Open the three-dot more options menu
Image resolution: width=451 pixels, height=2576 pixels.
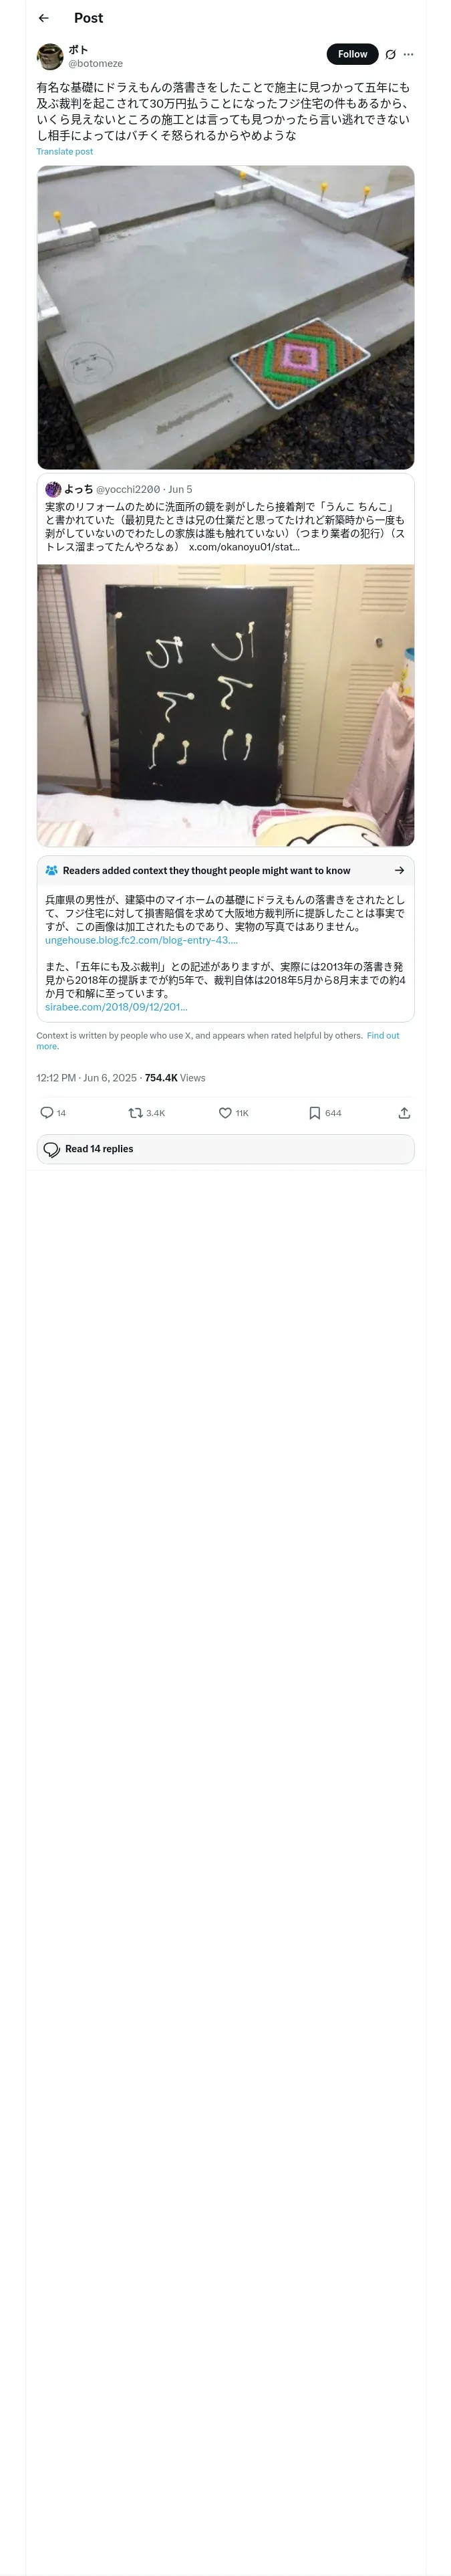[408, 54]
